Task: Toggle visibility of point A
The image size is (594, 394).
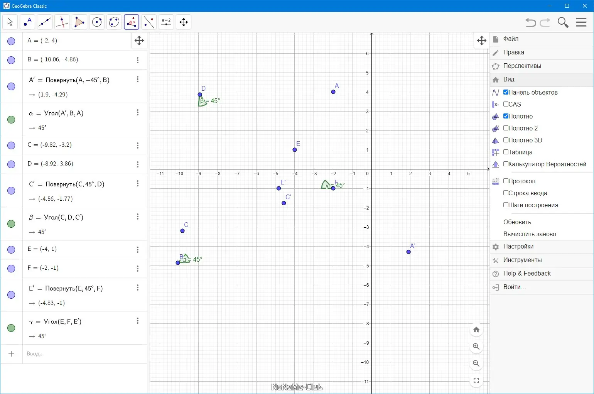Action: tap(11, 41)
